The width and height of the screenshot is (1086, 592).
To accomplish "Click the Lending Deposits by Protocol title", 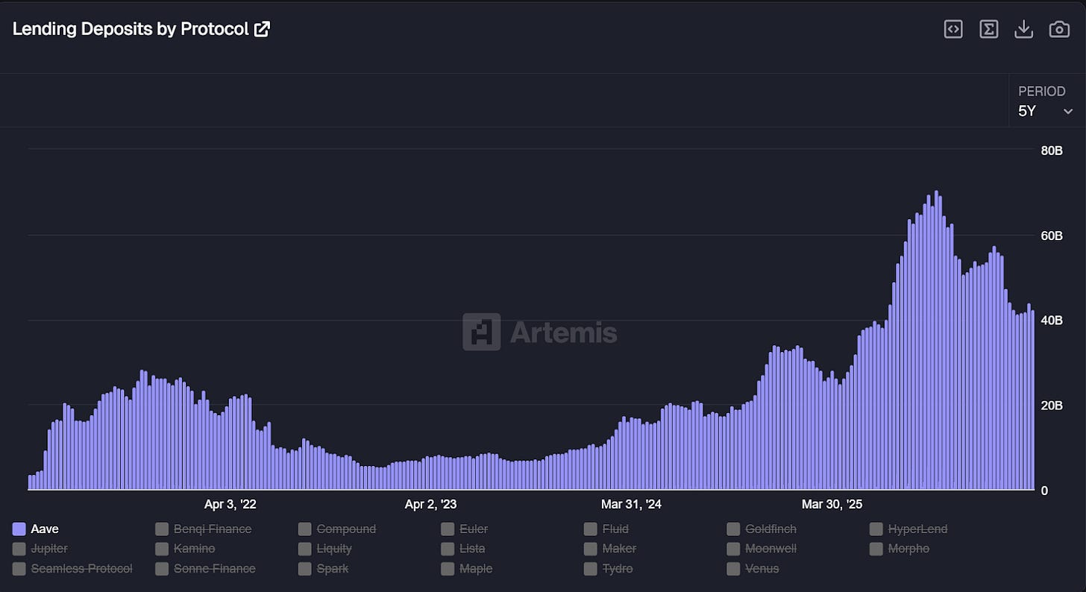I will click(x=131, y=28).
